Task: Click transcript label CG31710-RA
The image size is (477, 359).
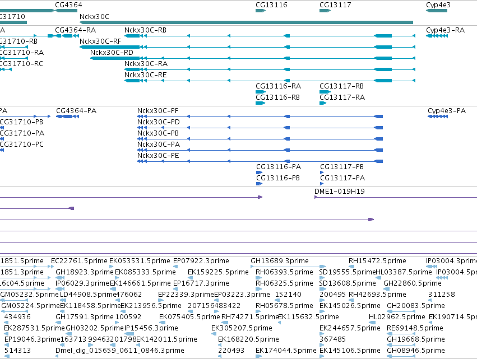Action: 22,53
